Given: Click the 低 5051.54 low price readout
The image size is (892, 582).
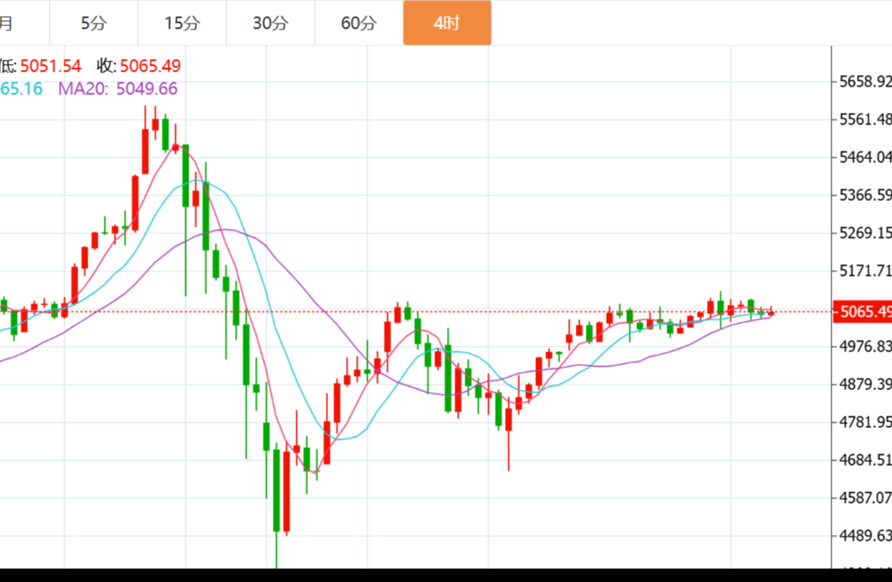Looking at the screenshot, I should (x=41, y=66).
